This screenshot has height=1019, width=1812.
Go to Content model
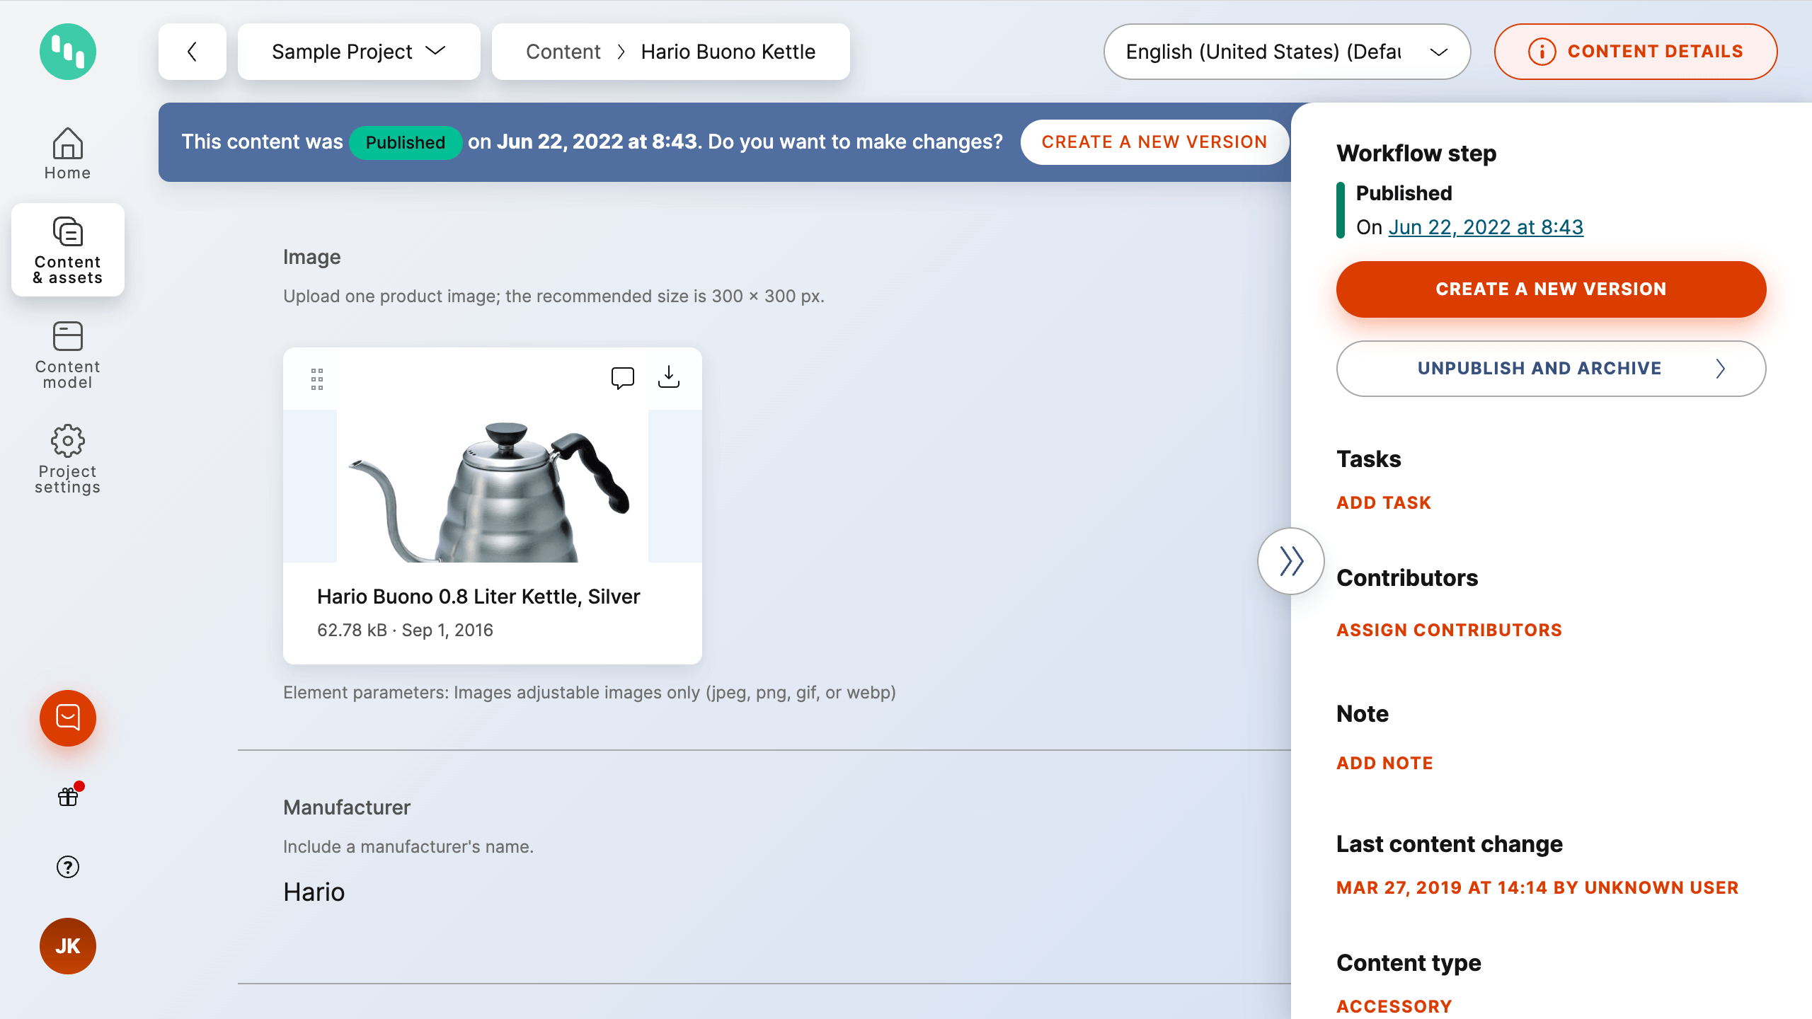pos(67,355)
